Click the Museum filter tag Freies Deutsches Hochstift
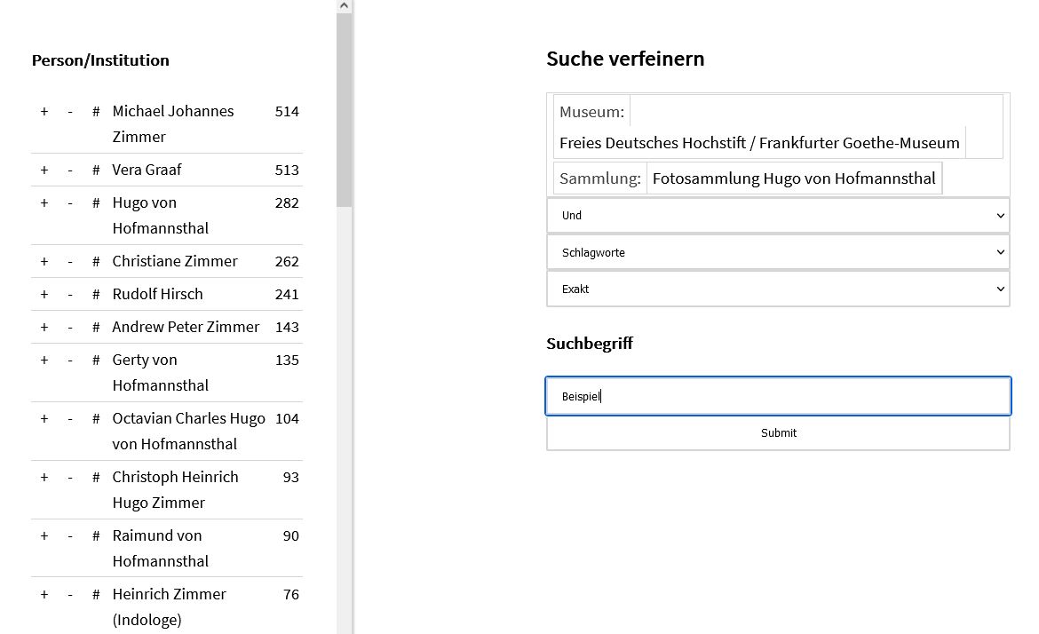The width and height of the screenshot is (1039, 634). pyautogui.click(x=759, y=143)
